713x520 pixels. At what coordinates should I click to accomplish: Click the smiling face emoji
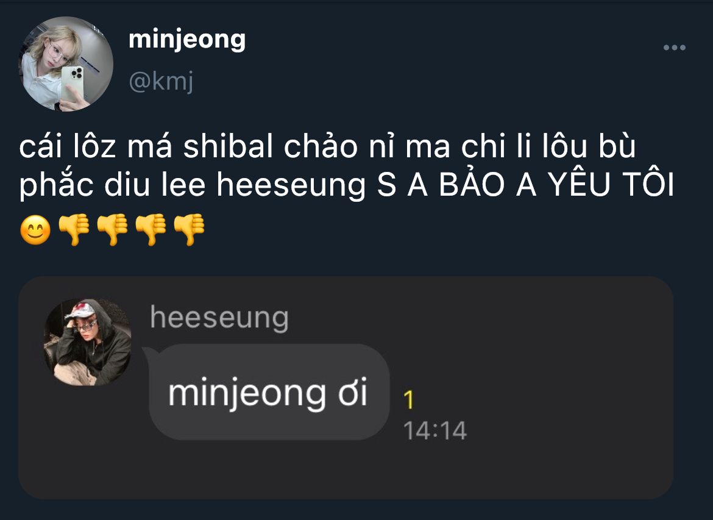point(35,230)
